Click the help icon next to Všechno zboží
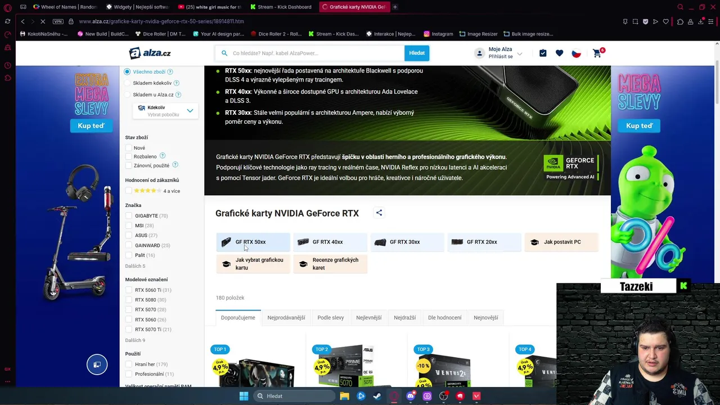Screen dimensions: 720x405 pyautogui.click(x=170, y=72)
